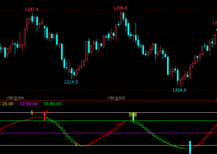
Task: Click the red 小顶 signal marker
Action: tap(44, 112)
